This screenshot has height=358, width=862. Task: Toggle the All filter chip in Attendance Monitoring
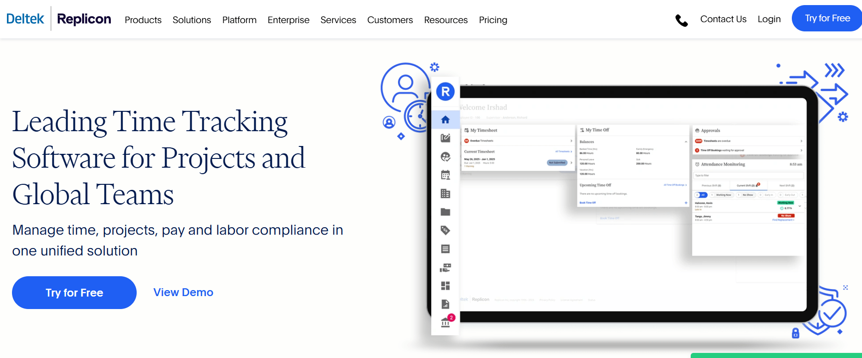pyautogui.click(x=701, y=195)
